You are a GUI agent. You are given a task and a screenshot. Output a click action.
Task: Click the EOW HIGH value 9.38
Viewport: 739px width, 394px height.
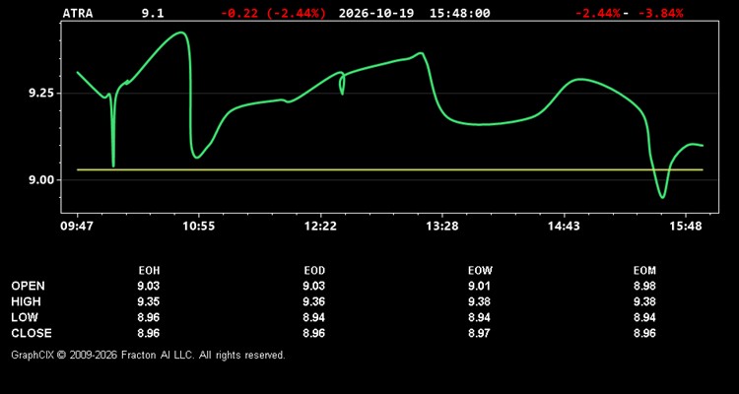[x=479, y=301]
